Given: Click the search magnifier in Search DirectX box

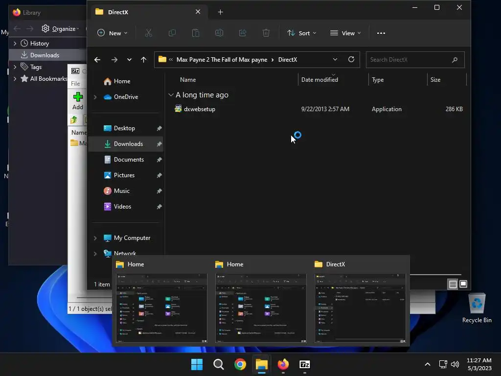Looking at the screenshot, I should [455, 60].
